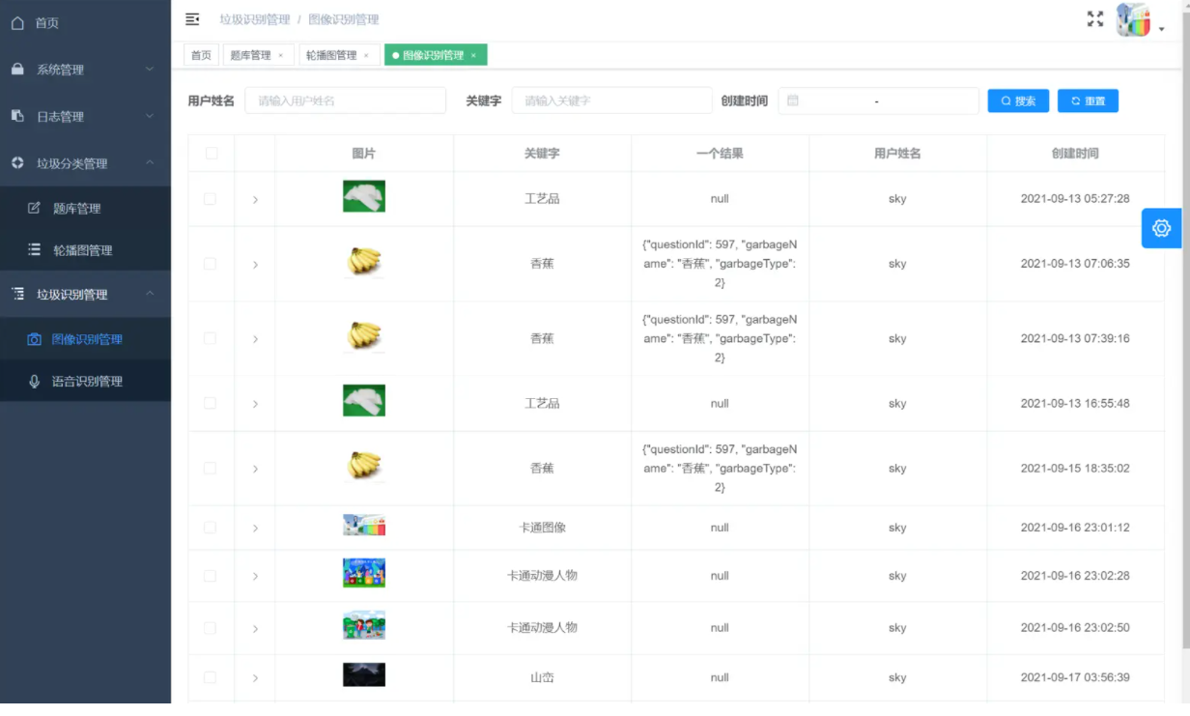Click the lock icon beside 系统管理
Viewport: 1190px width, 716px height.
[18, 70]
